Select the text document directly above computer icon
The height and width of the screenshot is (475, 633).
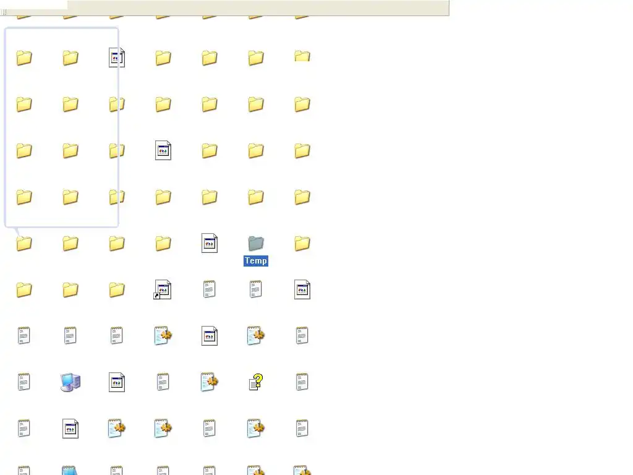(x=70, y=336)
